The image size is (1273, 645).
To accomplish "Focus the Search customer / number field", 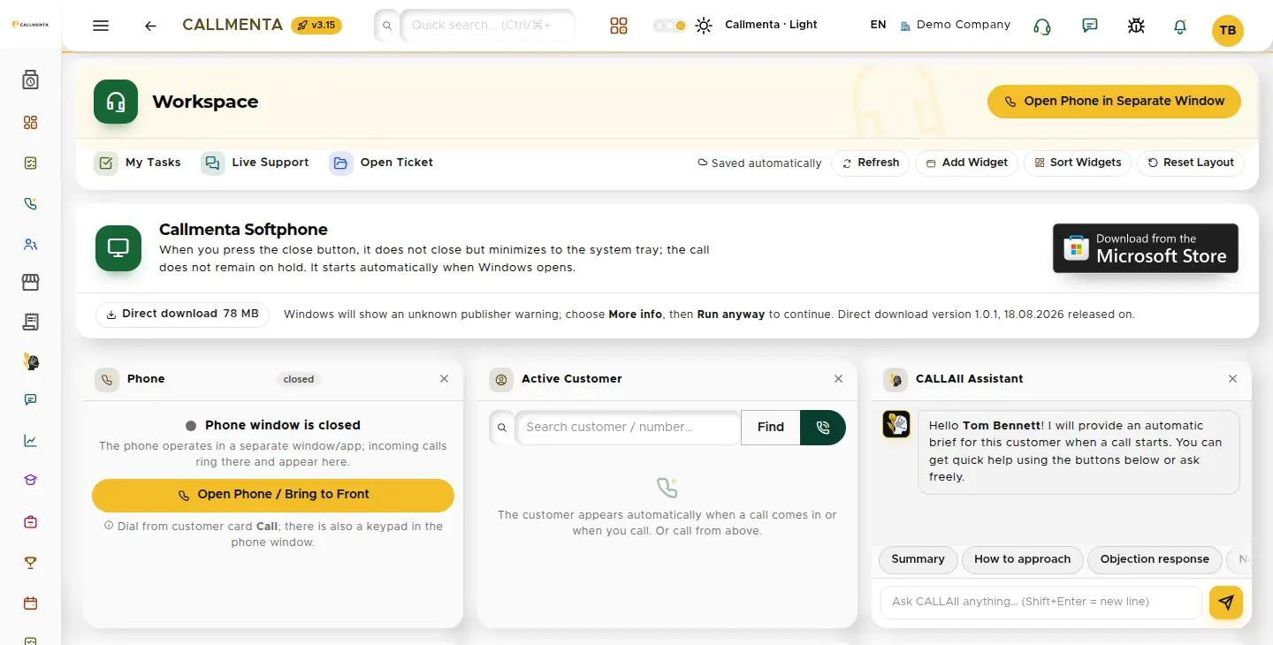I will point(628,428).
